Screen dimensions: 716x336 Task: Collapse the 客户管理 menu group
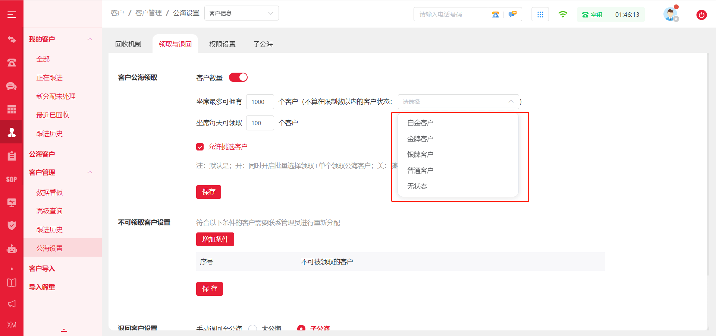coord(89,172)
